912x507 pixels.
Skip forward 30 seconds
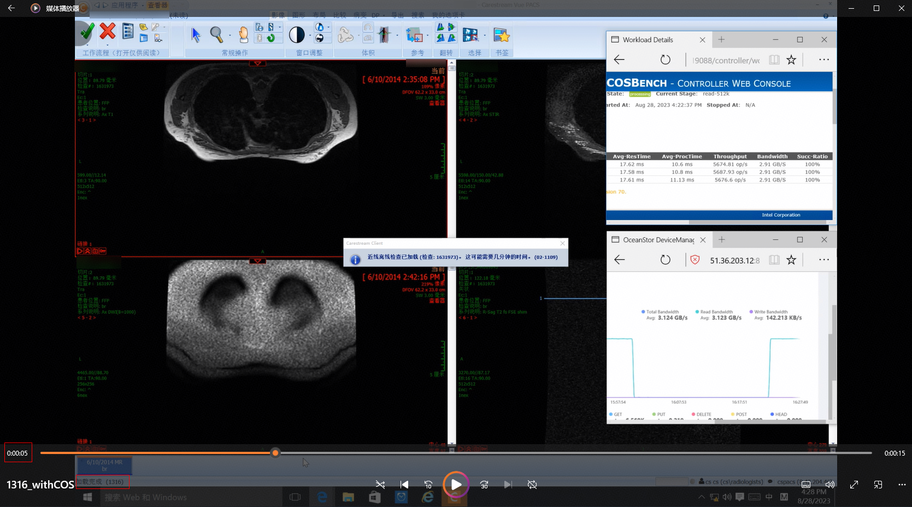[x=484, y=485]
